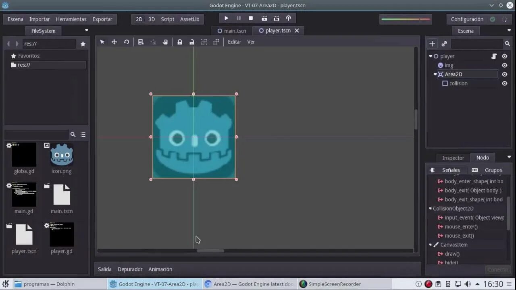This screenshot has height=290, width=516.
Task: Click the viewport vertical scrollbar
Action: tap(416, 119)
